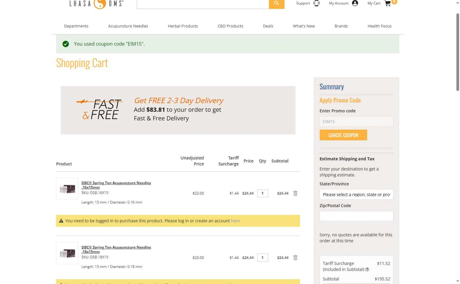Open the Deals menu item
Viewport: 460px width, 284px height.
click(x=268, y=26)
